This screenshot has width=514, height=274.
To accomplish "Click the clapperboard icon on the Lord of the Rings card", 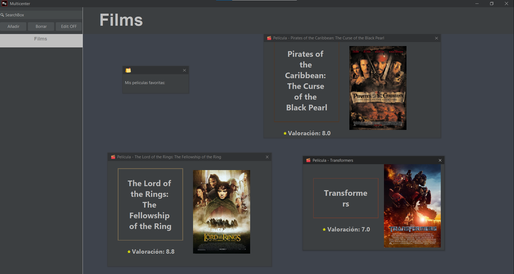I will (113, 157).
